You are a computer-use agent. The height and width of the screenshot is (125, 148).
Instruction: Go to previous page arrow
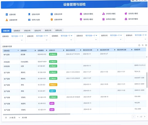coord(133,117)
